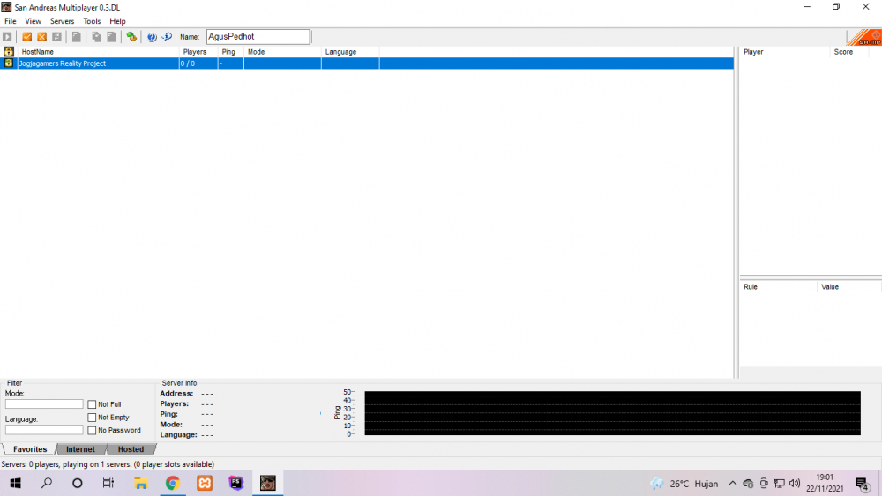Click the Master Server Update page icon
The width and height of the screenshot is (882, 496).
tap(77, 37)
